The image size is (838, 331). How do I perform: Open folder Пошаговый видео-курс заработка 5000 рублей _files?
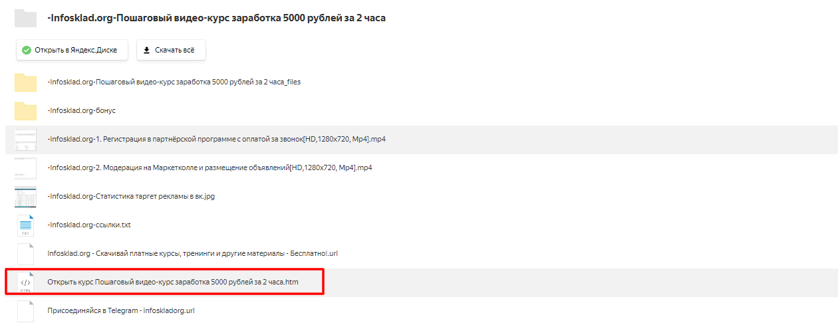click(x=174, y=82)
